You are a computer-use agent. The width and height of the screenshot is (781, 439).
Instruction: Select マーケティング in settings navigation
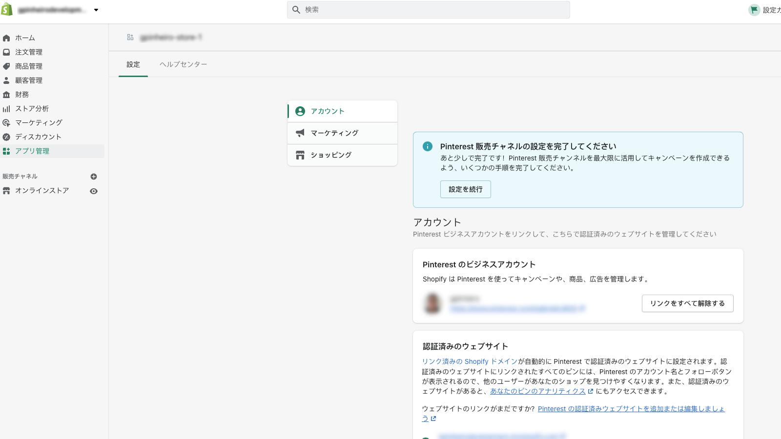[x=342, y=133]
